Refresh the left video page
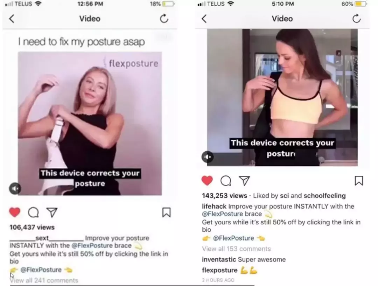 coord(164,18)
